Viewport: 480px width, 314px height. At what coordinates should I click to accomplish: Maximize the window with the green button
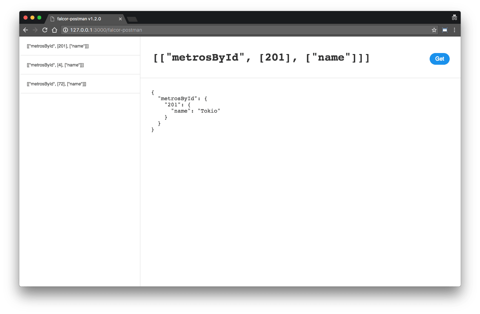tap(39, 18)
